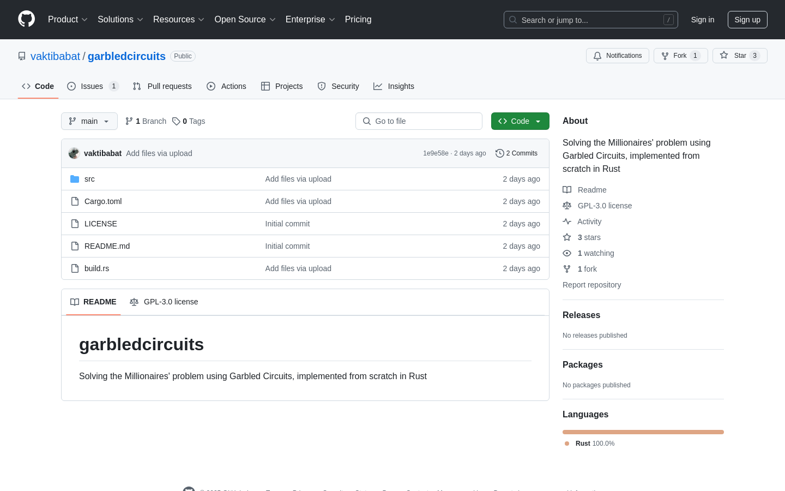This screenshot has width=785, height=491.
Task: Open the garbledcircuits repository link
Action: pyautogui.click(x=126, y=56)
